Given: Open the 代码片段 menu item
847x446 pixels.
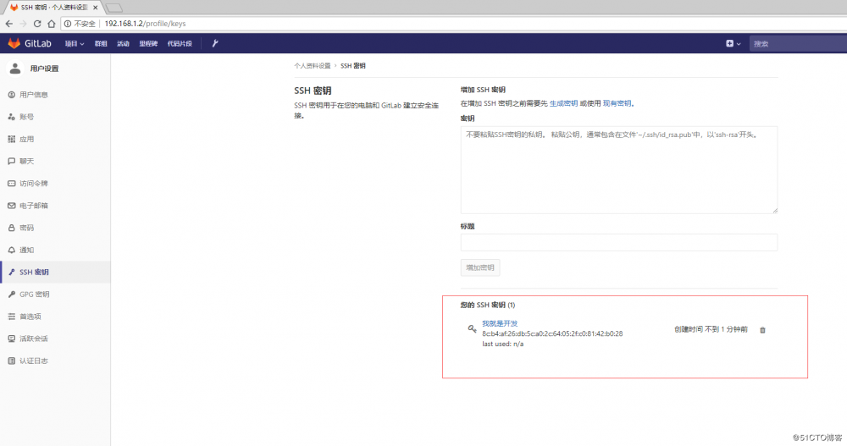Looking at the screenshot, I should [180, 44].
